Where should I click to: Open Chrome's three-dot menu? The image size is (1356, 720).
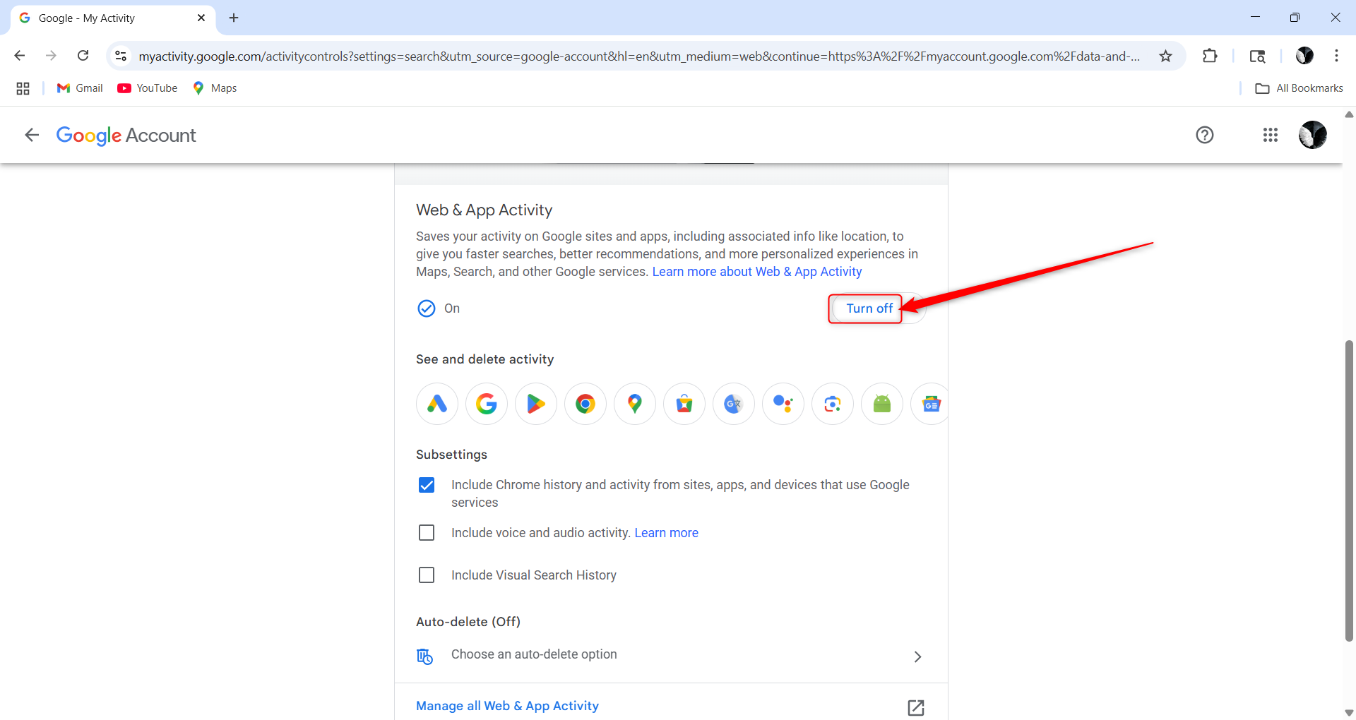coord(1337,56)
